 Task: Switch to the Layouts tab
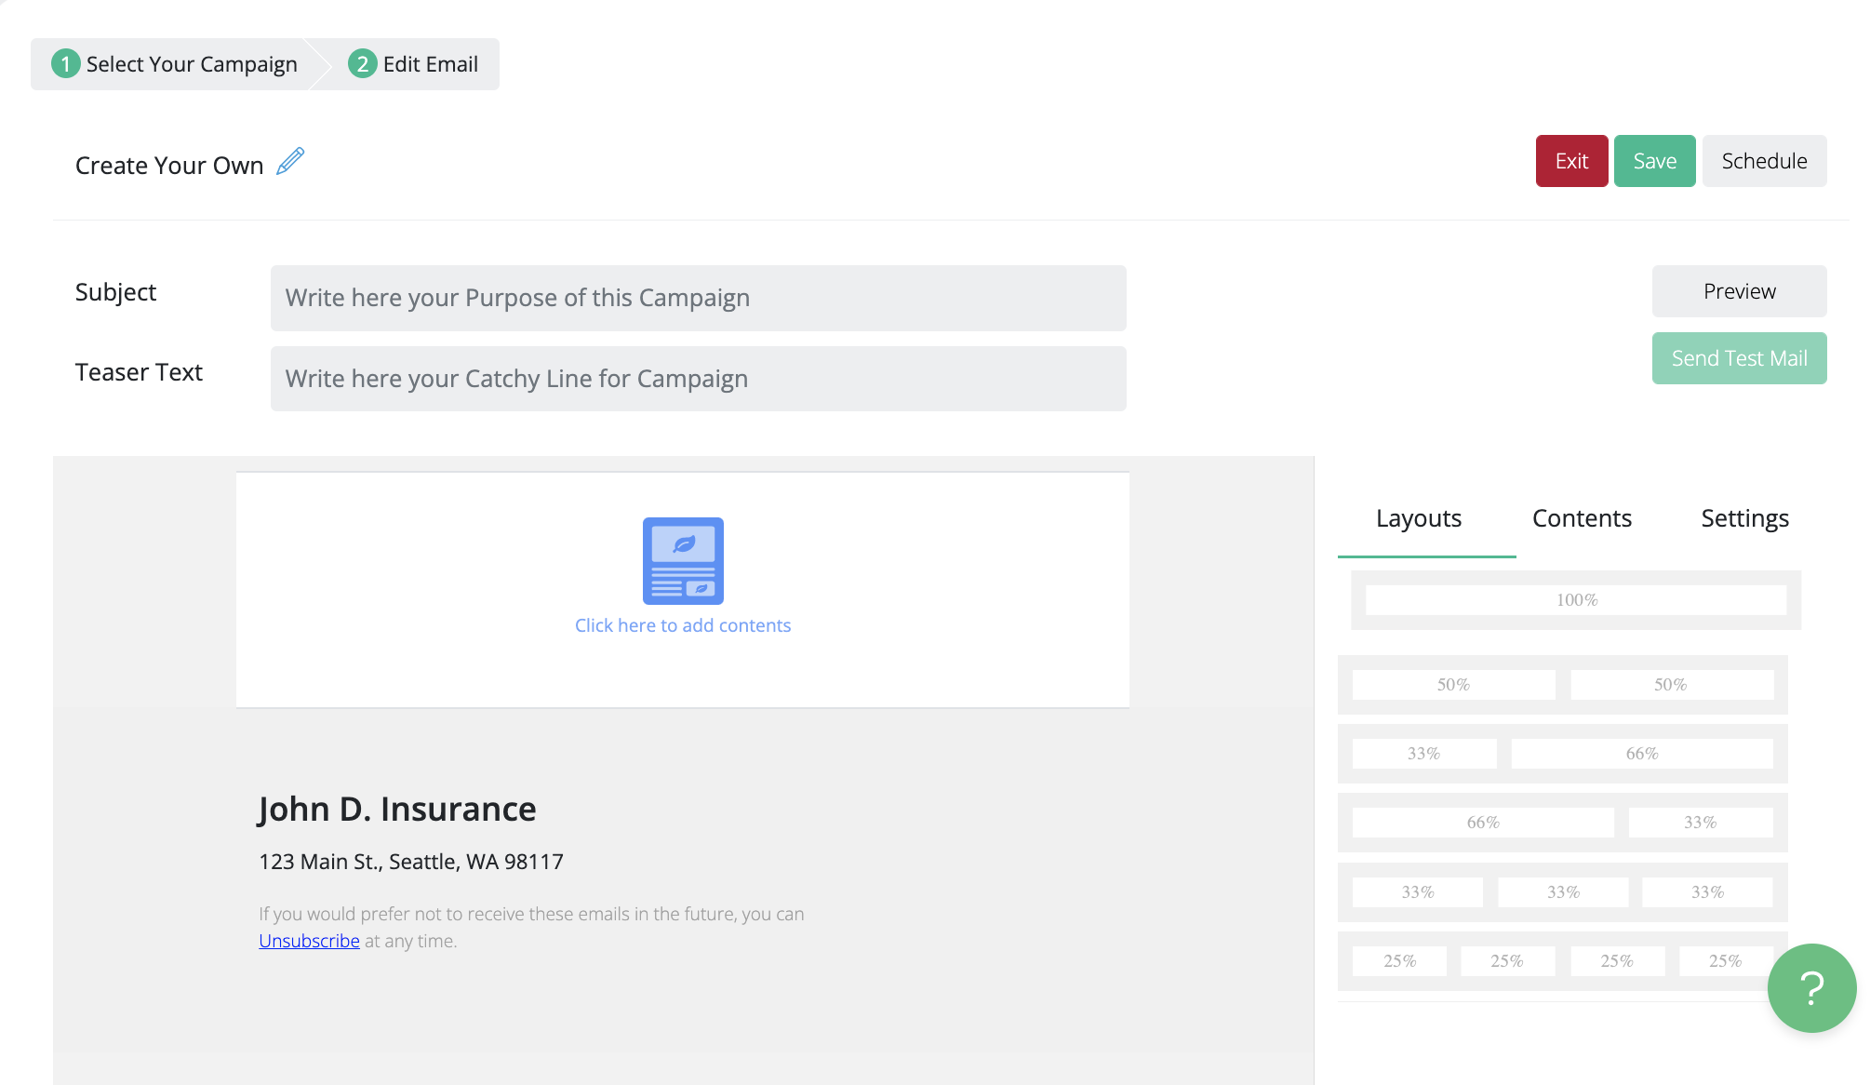(1418, 518)
